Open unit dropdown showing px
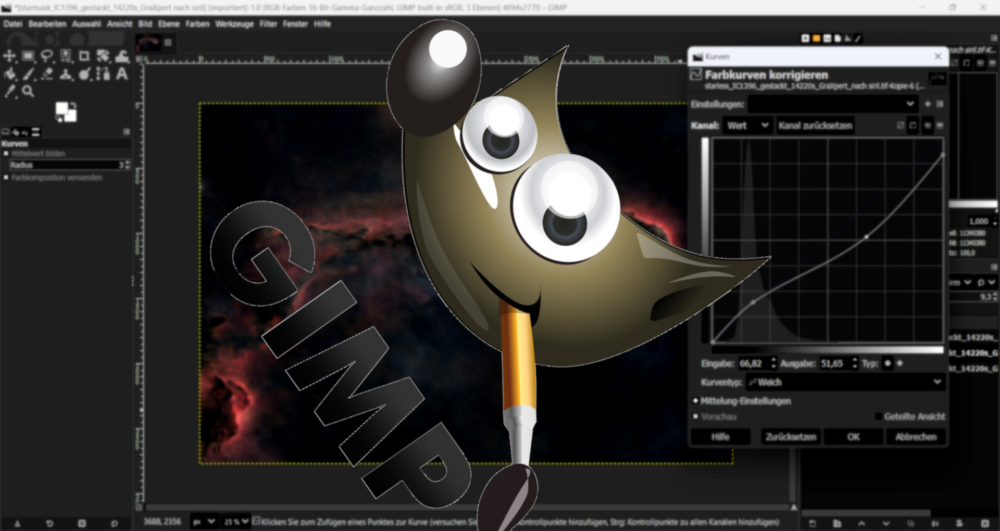Viewport: 1000px width, 531px height. [204, 522]
